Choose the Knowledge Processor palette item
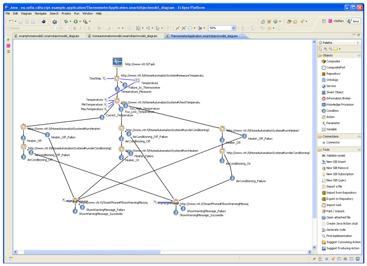Viewport: 367px width, 266px height. 339,105
